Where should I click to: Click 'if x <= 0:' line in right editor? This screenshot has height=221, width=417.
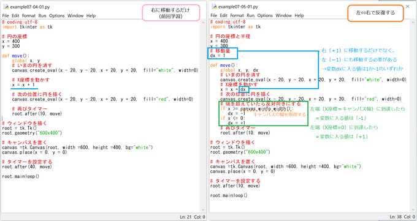pos(232,118)
